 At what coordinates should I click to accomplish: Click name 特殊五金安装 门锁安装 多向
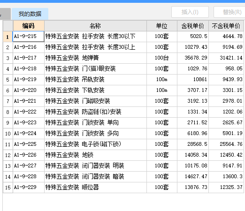tap(95, 134)
